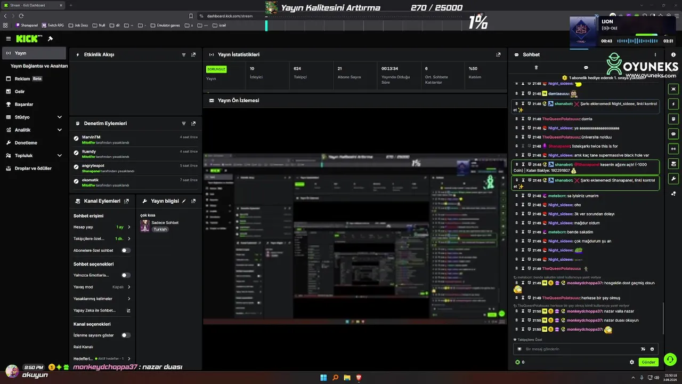Filter the Etkinlik Akışı panel

coord(184,55)
